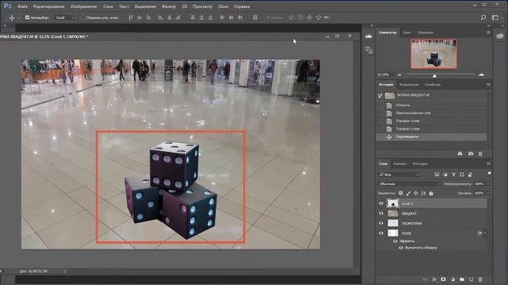Toggle the Auto-Select checkbox
The image size is (508, 285).
pos(27,17)
